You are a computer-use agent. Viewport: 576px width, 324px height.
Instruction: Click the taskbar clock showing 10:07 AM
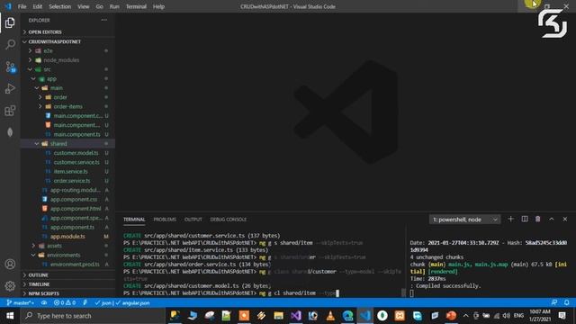(x=540, y=316)
